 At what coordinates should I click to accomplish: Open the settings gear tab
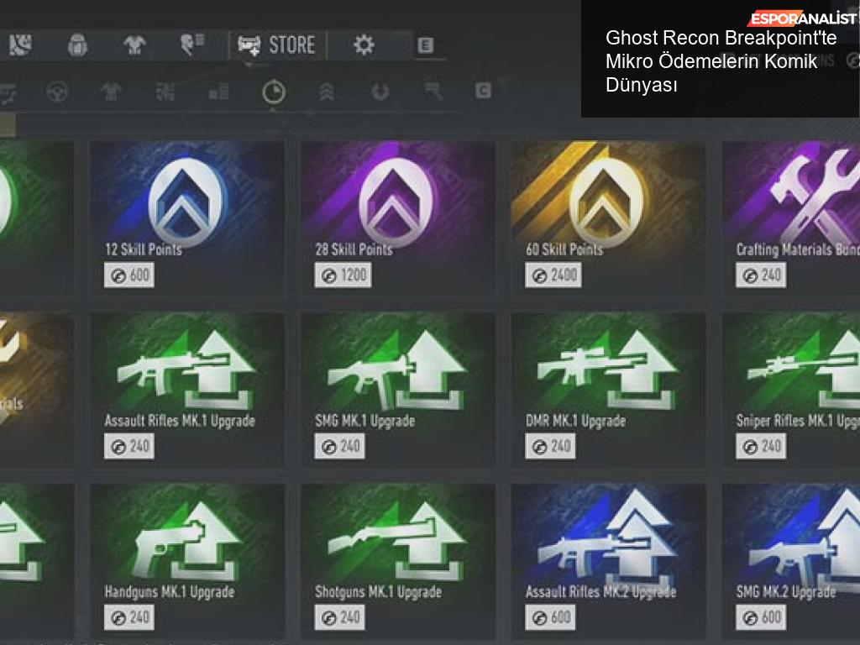pos(364,45)
